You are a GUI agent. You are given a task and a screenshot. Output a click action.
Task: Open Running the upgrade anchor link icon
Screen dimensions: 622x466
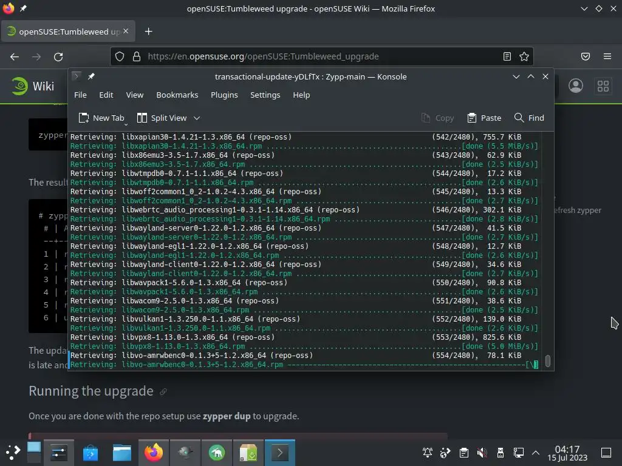pos(163,392)
